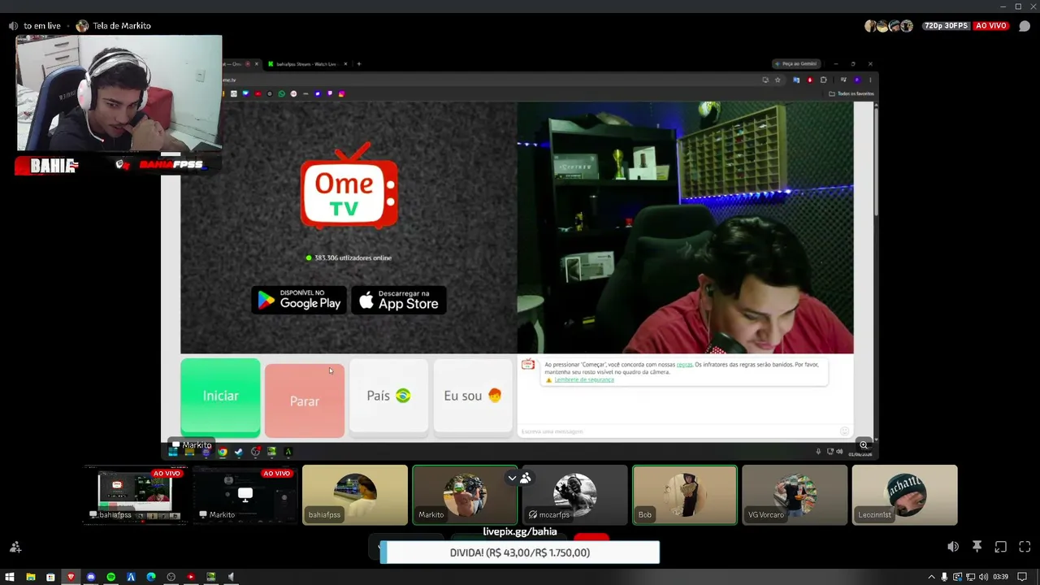
Task: Open the Discord app in the taskbar
Action: pyautogui.click(x=91, y=577)
